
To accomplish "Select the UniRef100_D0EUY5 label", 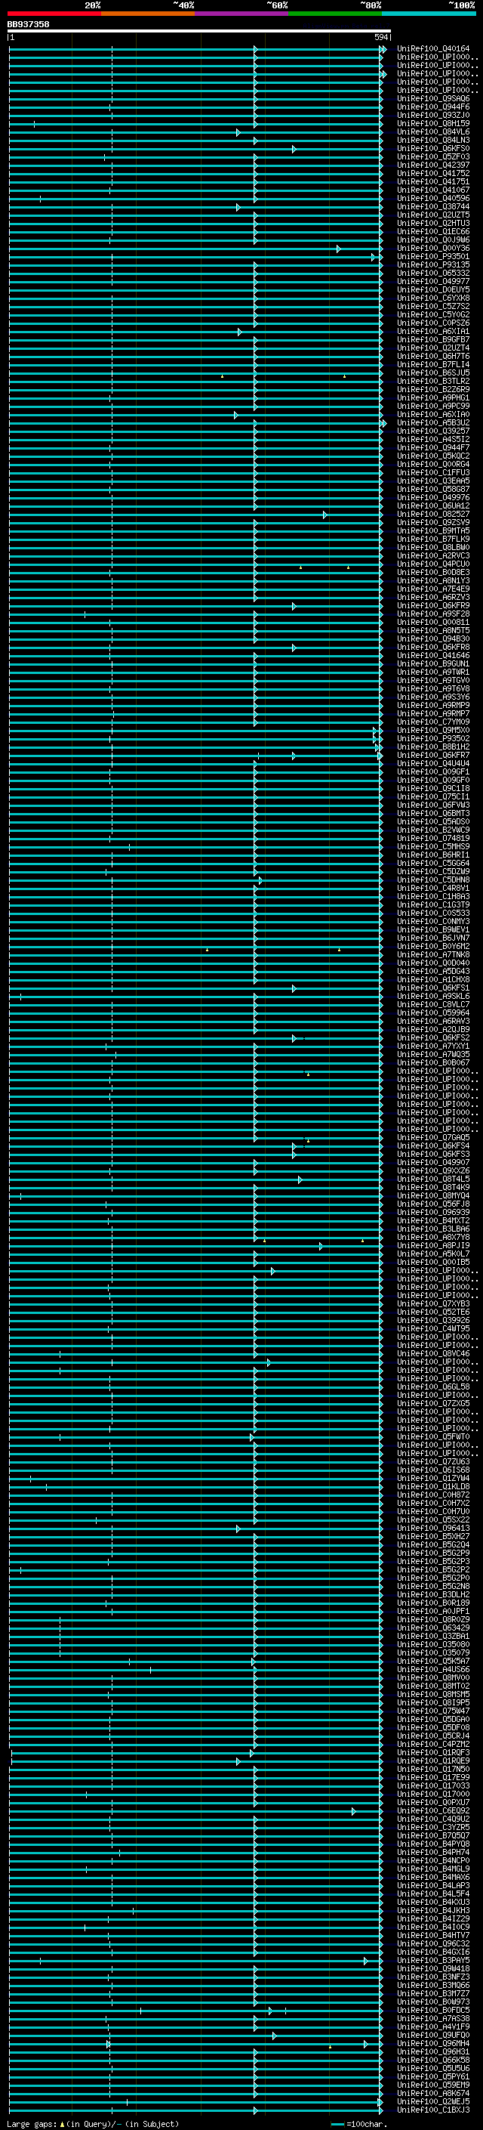I will (433, 290).
